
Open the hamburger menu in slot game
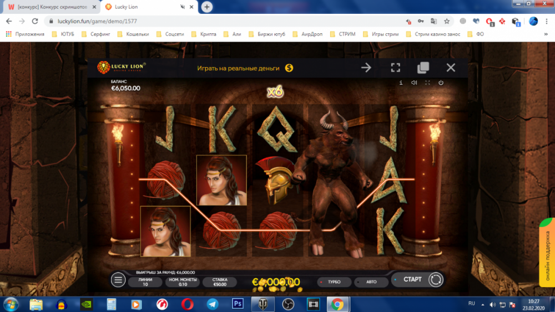118,280
